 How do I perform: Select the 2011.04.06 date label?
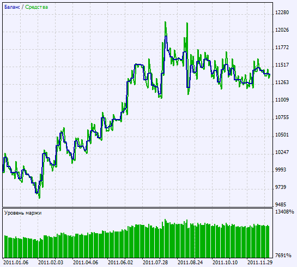coord(86,263)
